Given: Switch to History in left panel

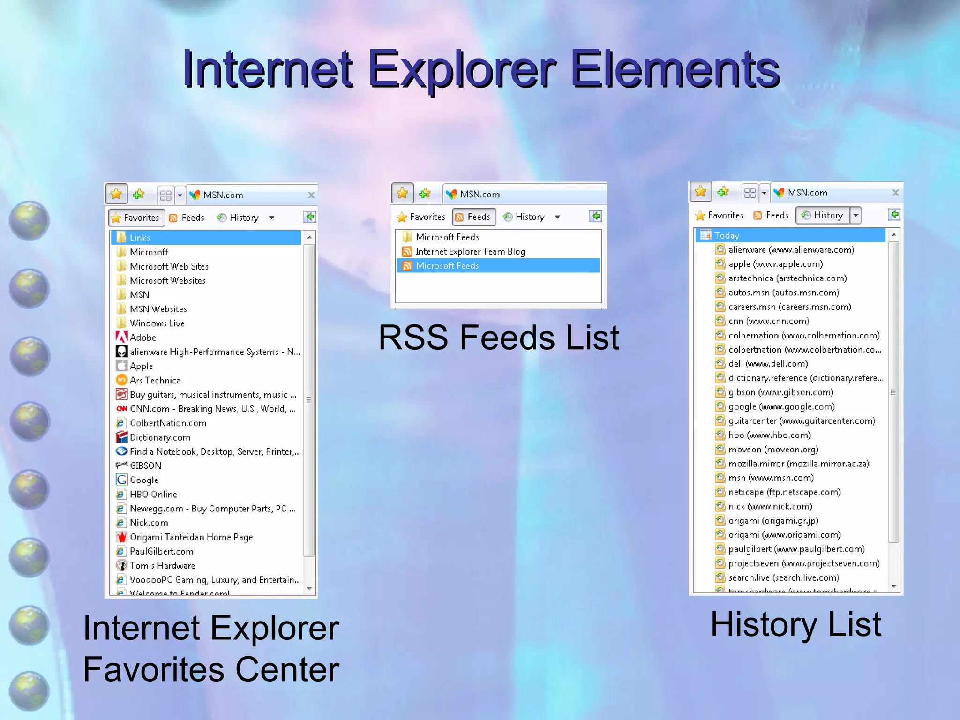Looking at the screenshot, I should [238, 217].
